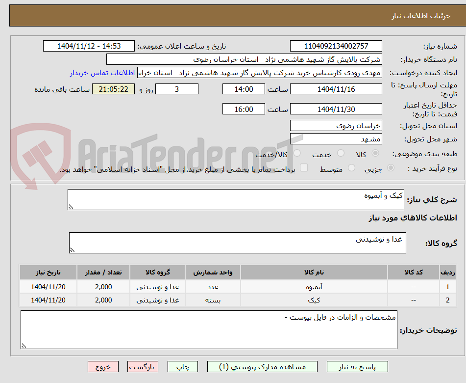466x383 pixels.
Task: Click the بسته unit cell
Action: (213, 300)
